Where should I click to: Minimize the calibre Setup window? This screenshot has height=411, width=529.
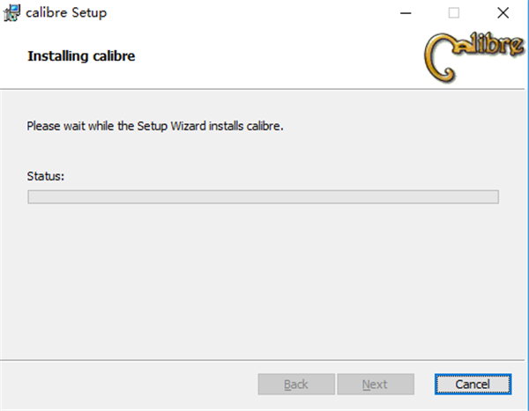406,13
